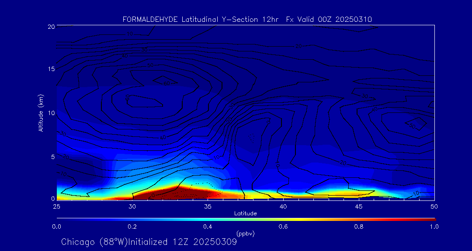Click the altitude tick label 5
Image resolution: width=472 pixels, height=251 pixels.
tap(53, 156)
